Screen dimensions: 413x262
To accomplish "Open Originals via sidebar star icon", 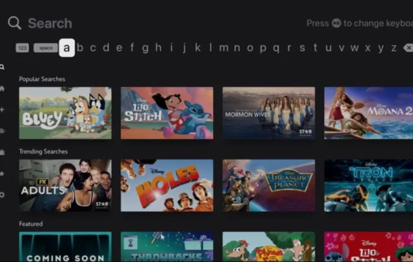I will click(2, 174).
